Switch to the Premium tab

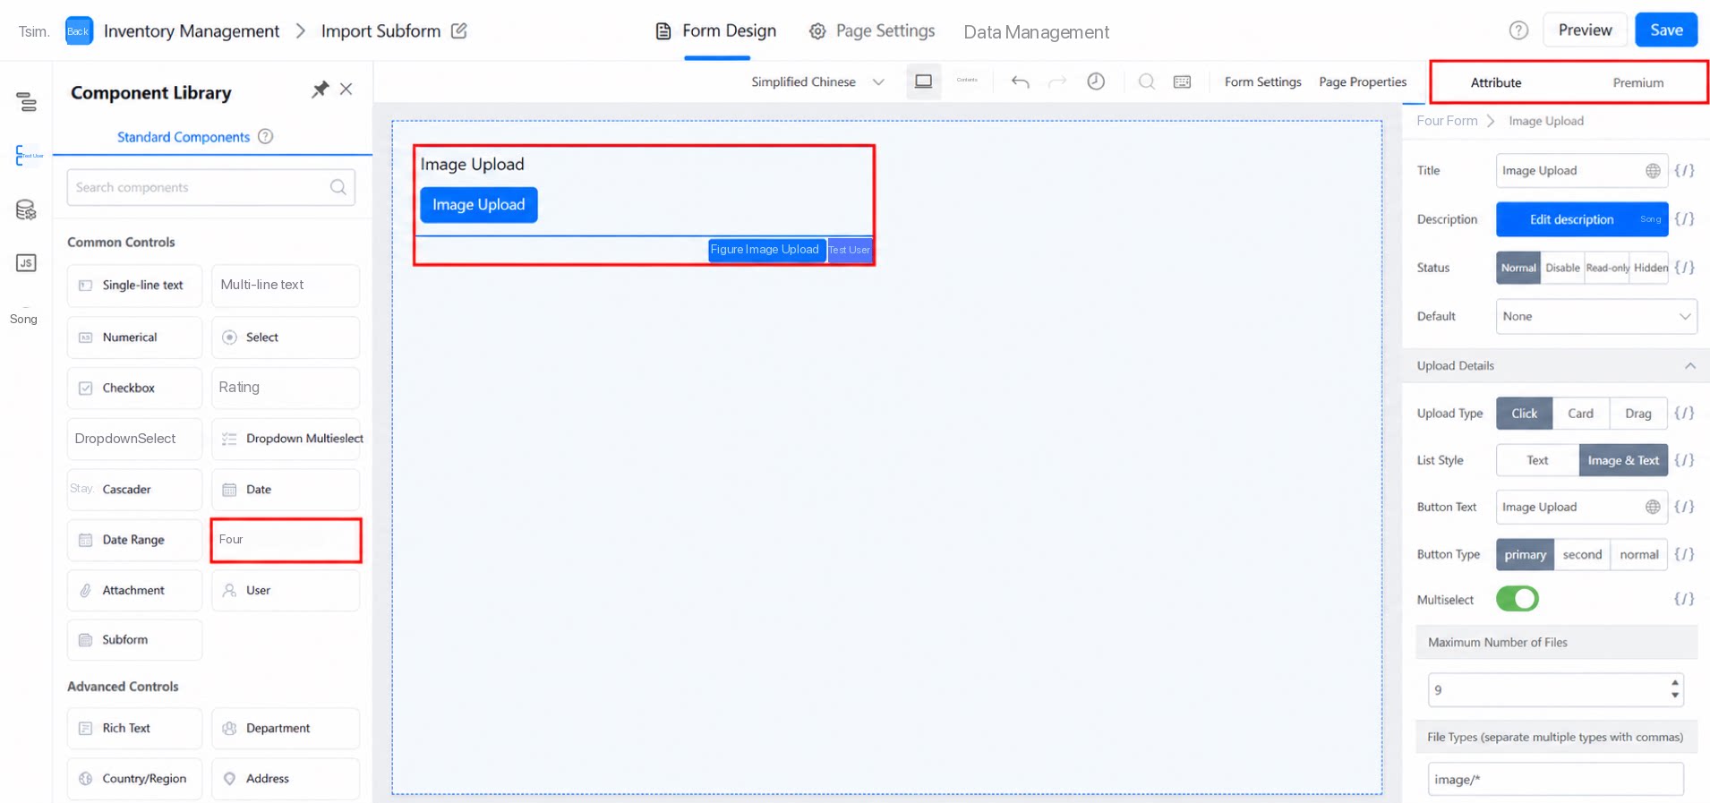click(x=1637, y=82)
